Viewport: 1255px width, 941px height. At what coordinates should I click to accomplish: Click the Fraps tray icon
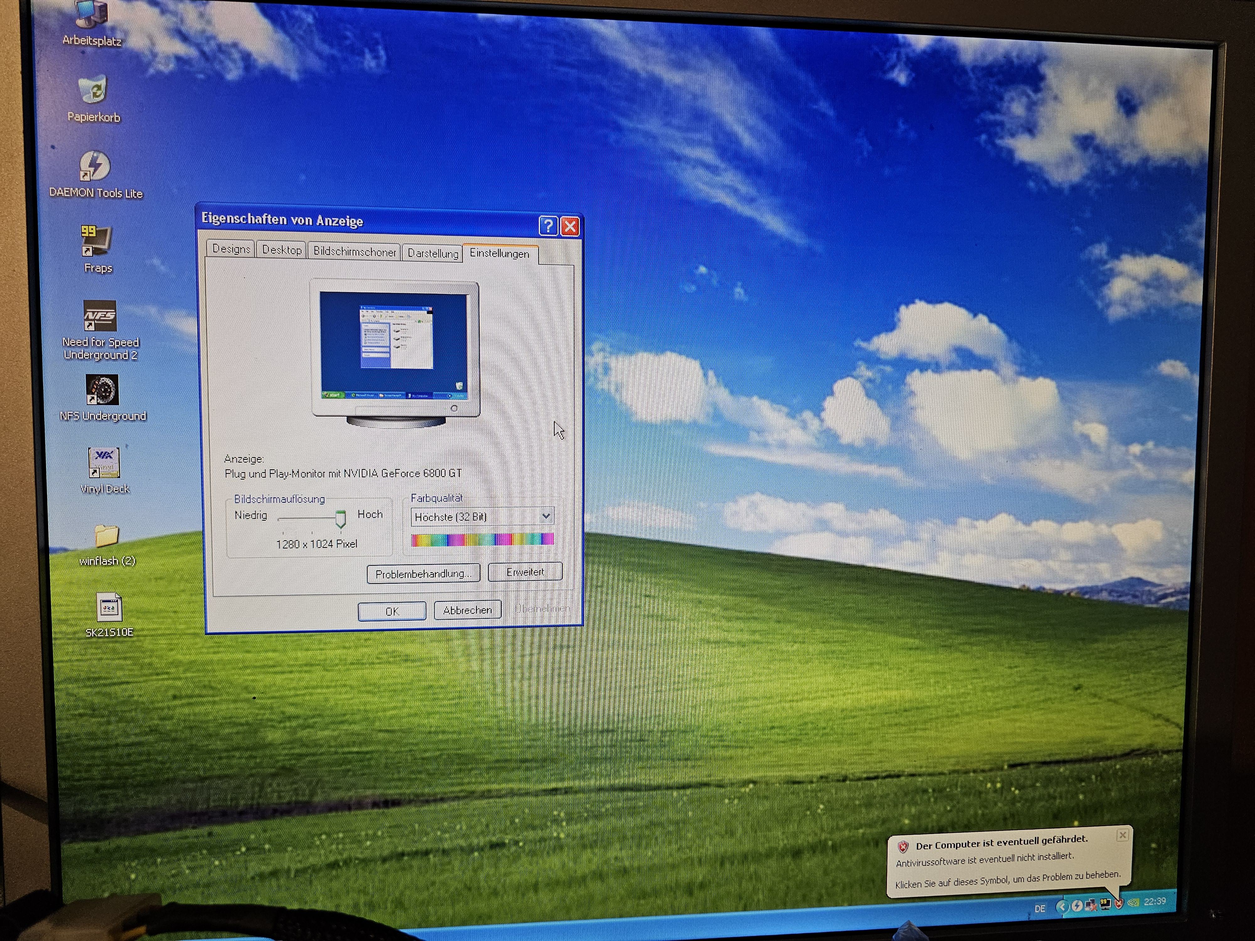[x=1105, y=904]
